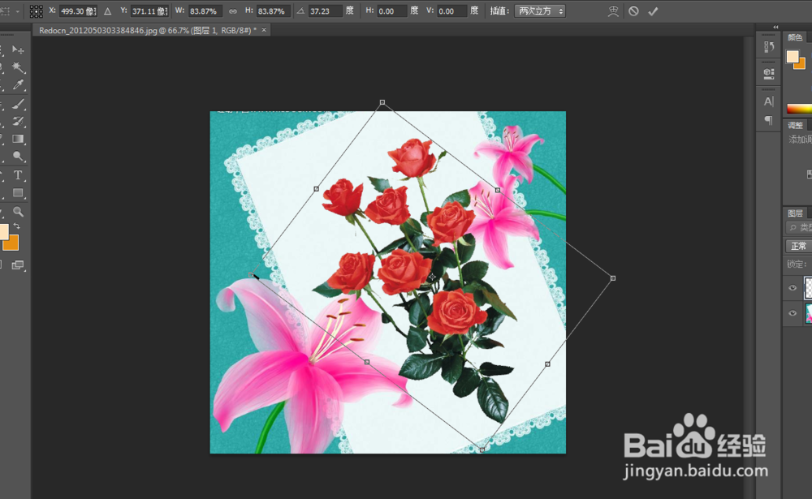Viewport: 812px width, 499px height.
Task: Select the History Brush tool
Action: coord(18,122)
